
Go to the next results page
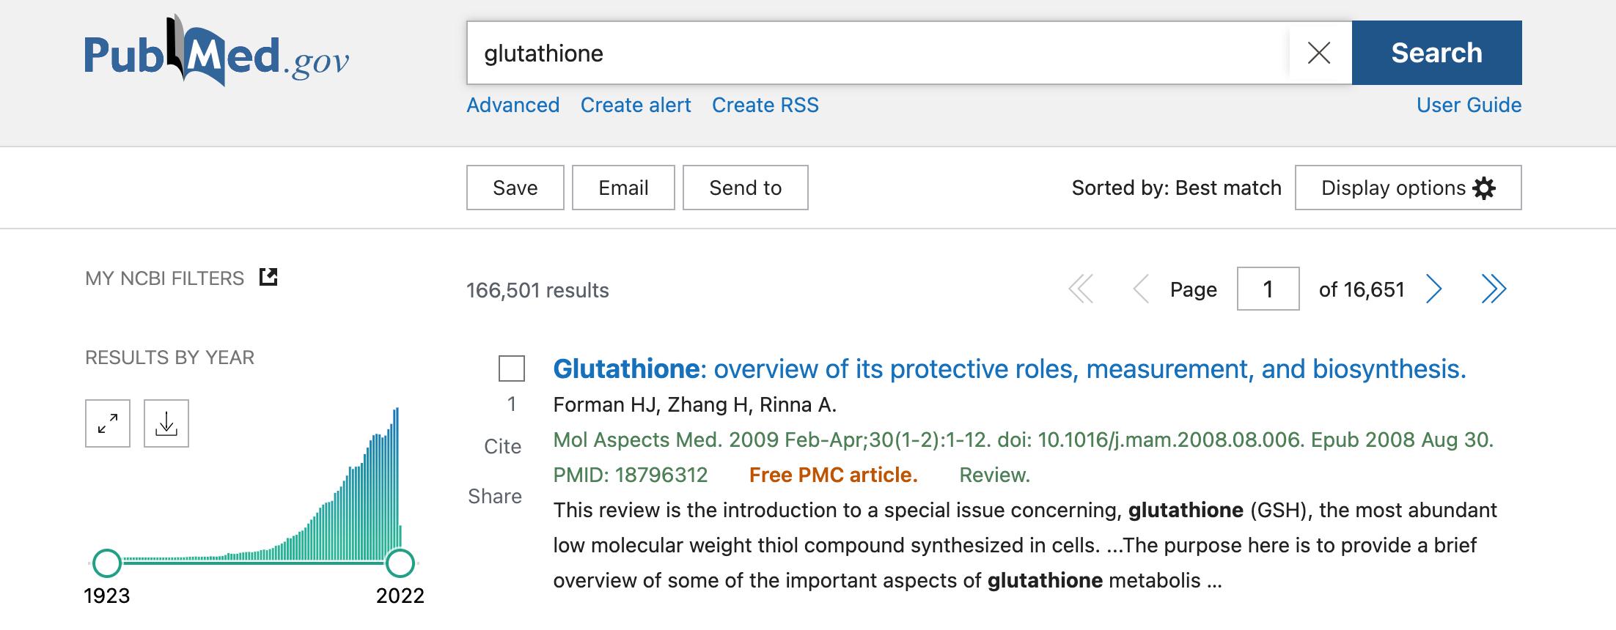[x=1434, y=289]
